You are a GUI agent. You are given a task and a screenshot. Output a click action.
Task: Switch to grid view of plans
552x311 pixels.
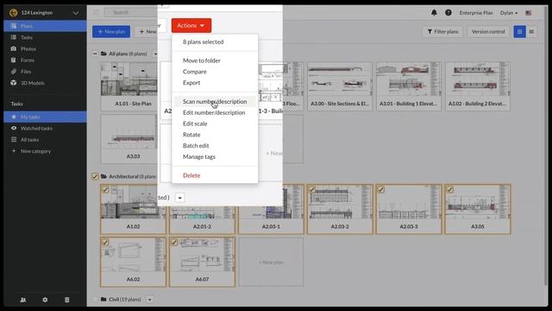[x=519, y=32]
